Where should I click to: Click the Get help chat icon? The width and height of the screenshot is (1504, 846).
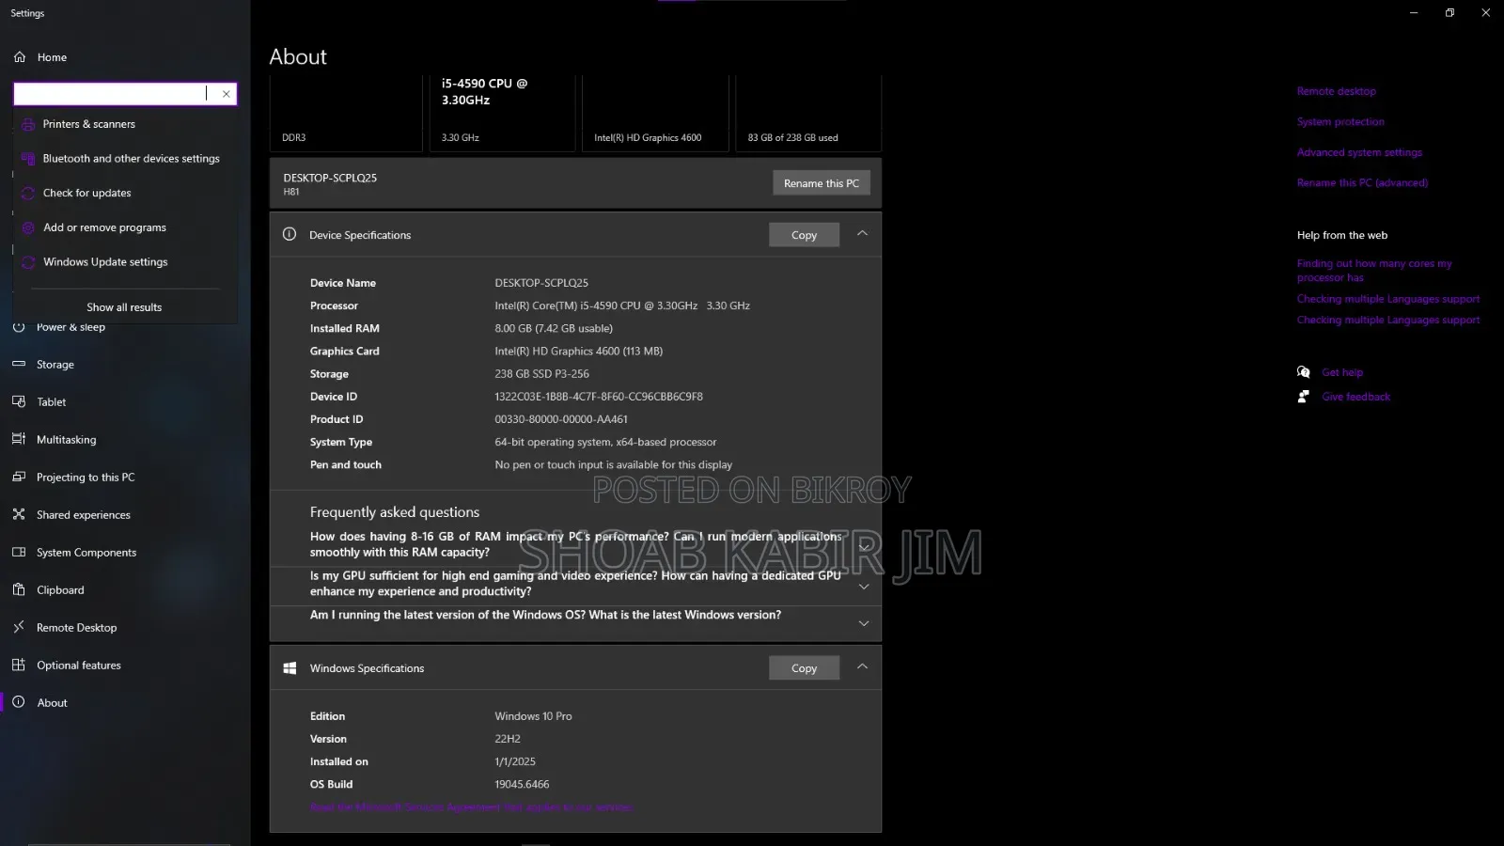(1303, 372)
